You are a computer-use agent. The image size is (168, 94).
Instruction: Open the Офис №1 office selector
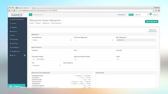point(142,15)
